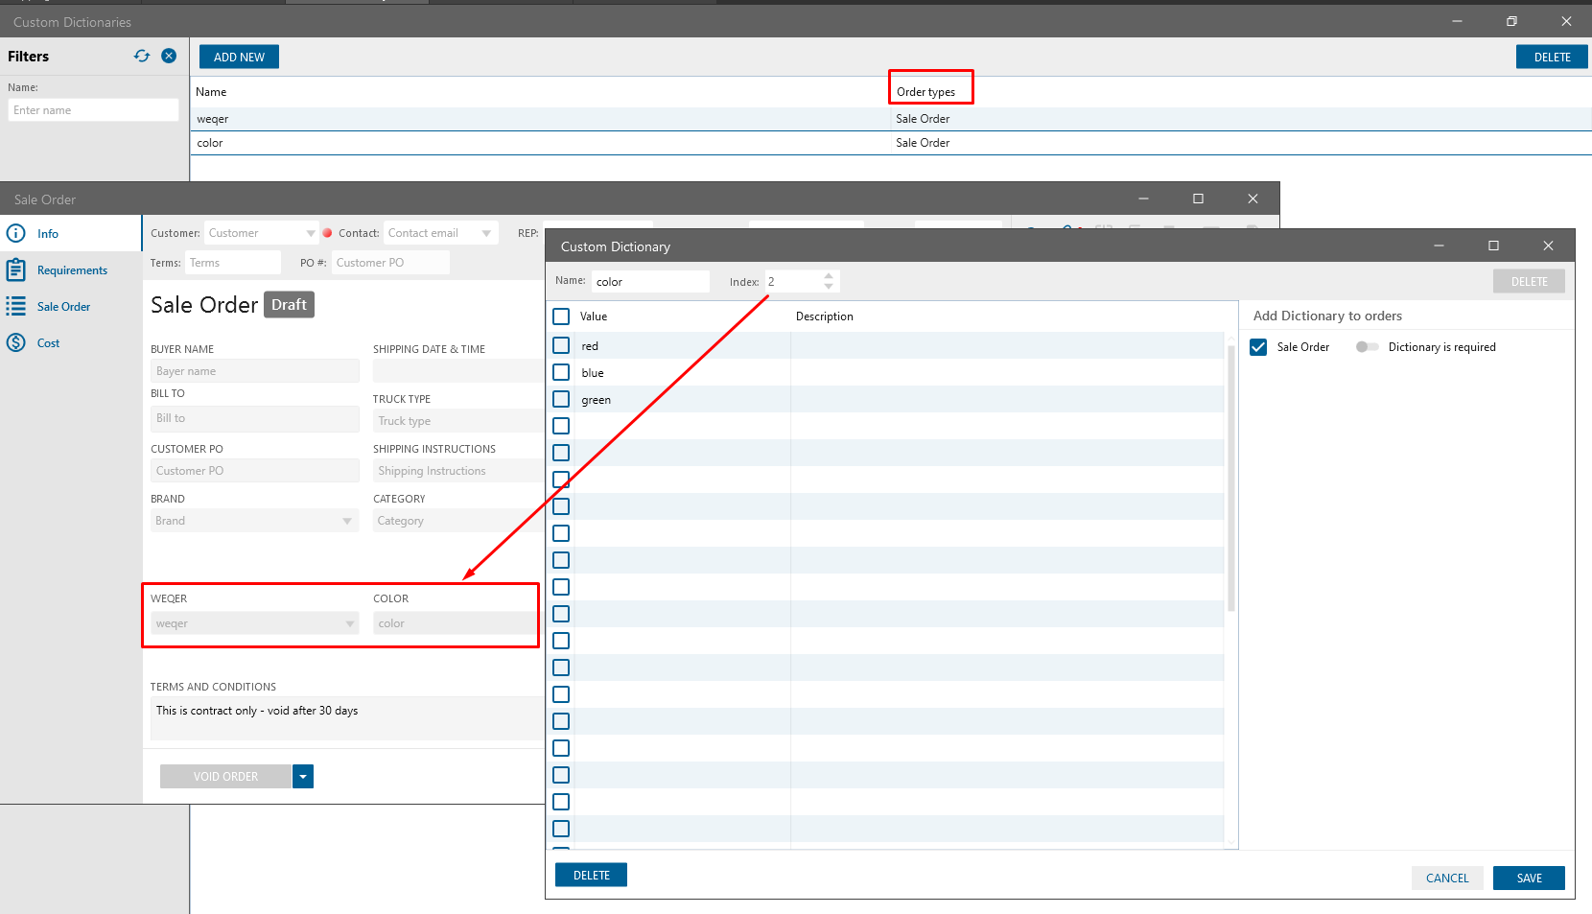Click the Sale Order cell in weqer row

[x=923, y=119]
